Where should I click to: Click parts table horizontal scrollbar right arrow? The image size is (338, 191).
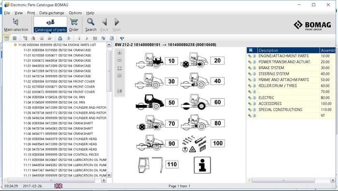333,180
